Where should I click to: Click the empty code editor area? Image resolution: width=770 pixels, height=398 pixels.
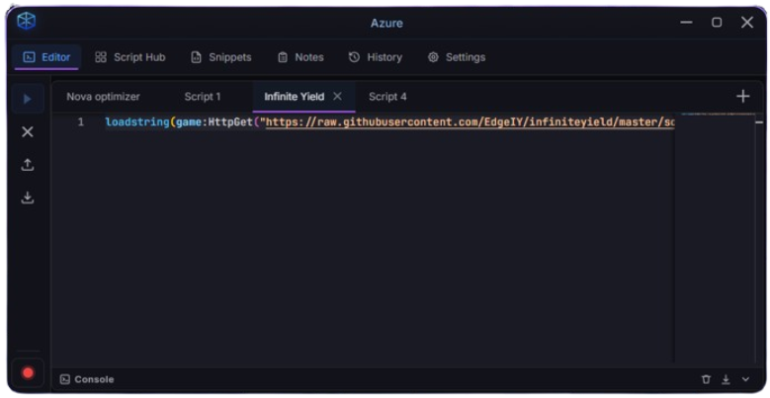(x=364, y=245)
